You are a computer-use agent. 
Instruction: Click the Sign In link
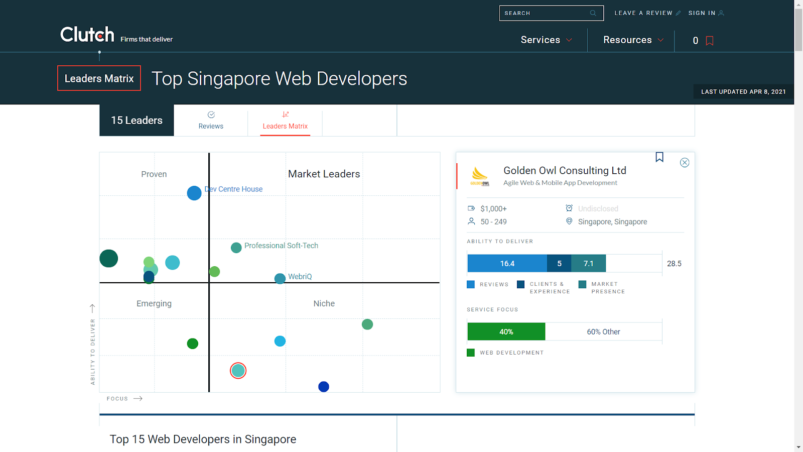pyautogui.click(x=706, y=13)
